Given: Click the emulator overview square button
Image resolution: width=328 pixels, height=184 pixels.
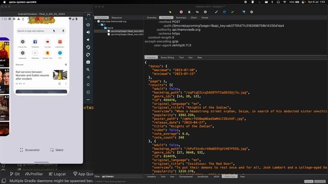Looking at the screenshot, I should pos(88,92).
